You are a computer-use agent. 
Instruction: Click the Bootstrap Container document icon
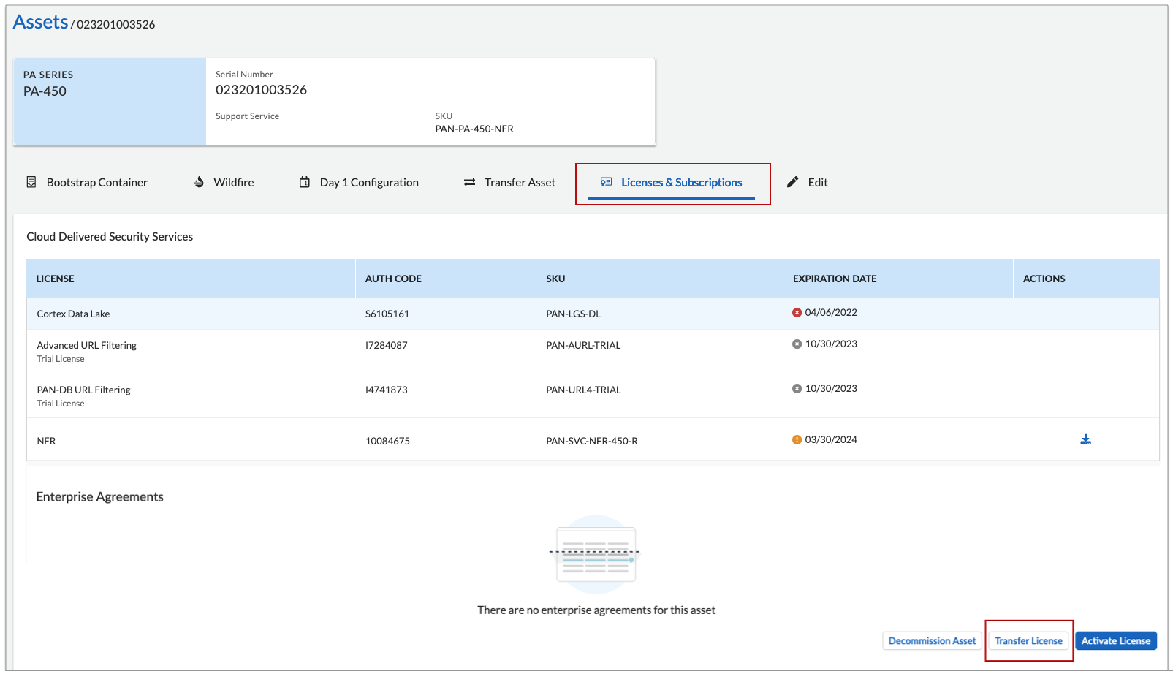(x=31, y=182)
